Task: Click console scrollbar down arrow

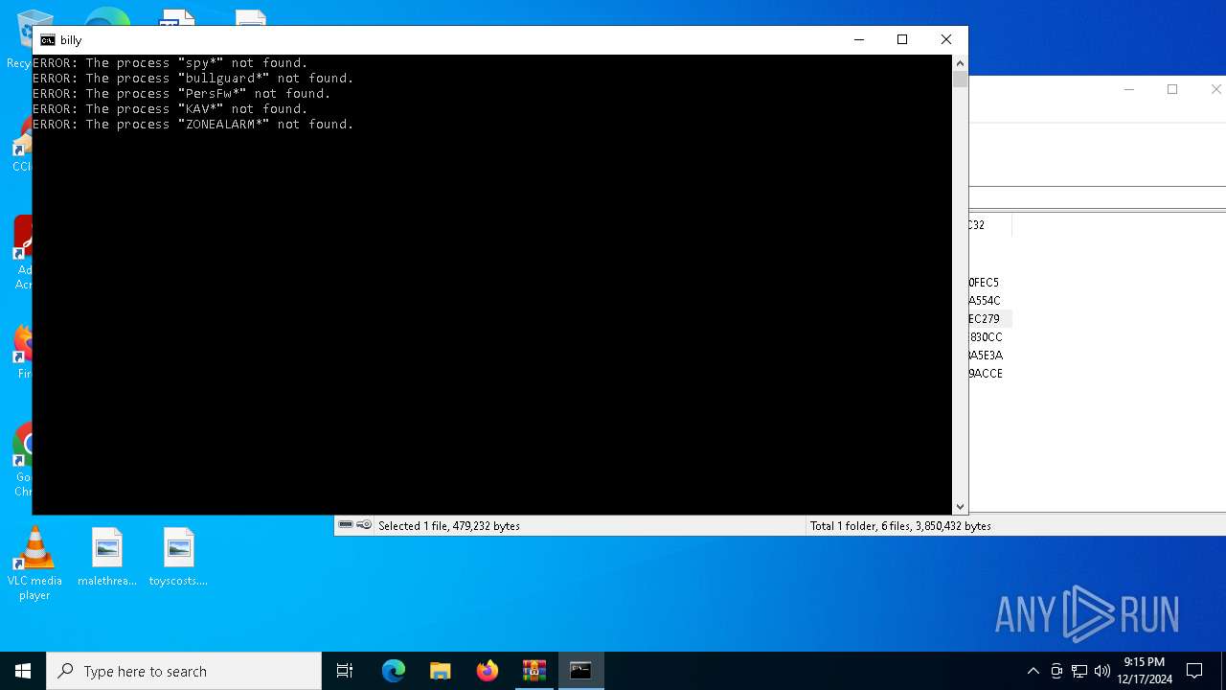Action: (x=960, y=507)
